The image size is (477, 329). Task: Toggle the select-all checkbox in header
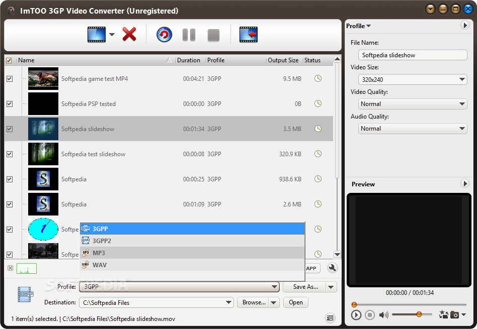[x=9, y=60]
